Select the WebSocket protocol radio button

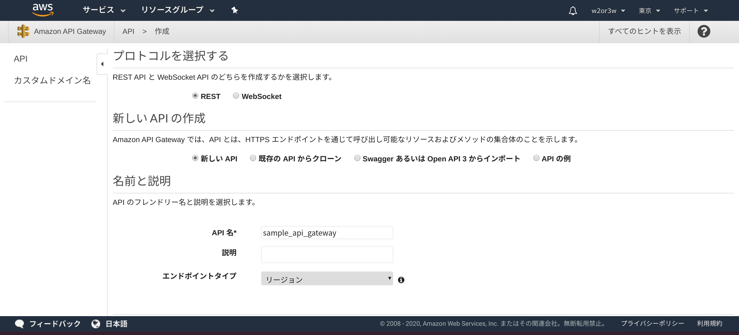tap(236, 96)
